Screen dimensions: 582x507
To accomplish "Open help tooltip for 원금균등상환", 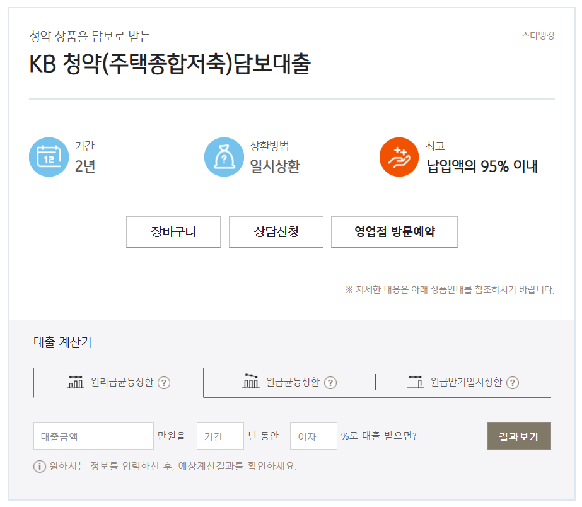I will click(330, 382).
